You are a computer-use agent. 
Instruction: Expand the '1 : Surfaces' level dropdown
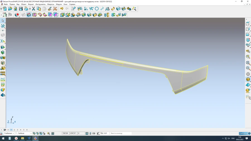click(24, 133)
